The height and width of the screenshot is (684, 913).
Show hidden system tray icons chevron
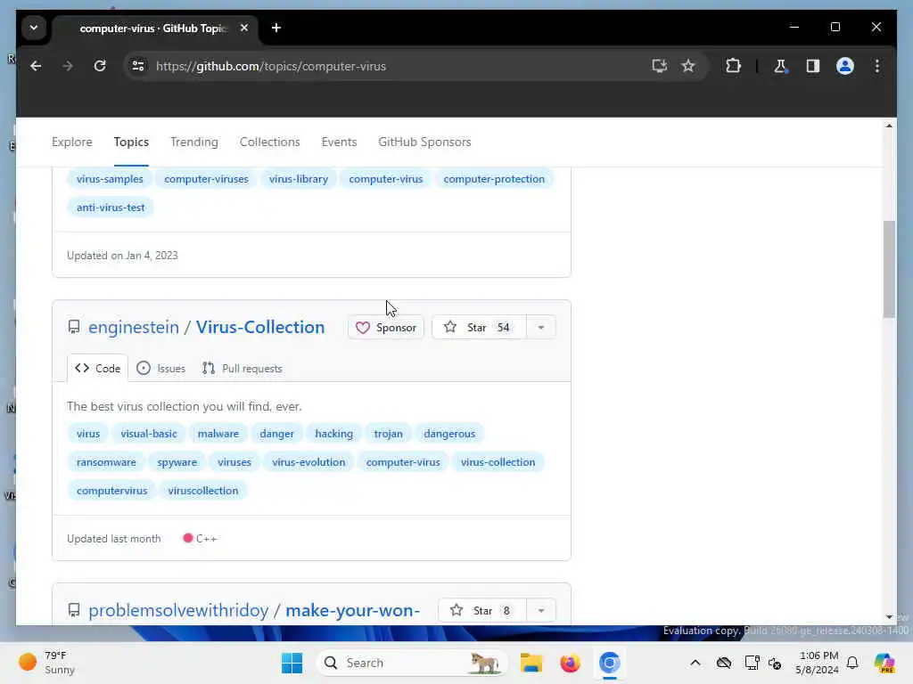click(695, 663)
